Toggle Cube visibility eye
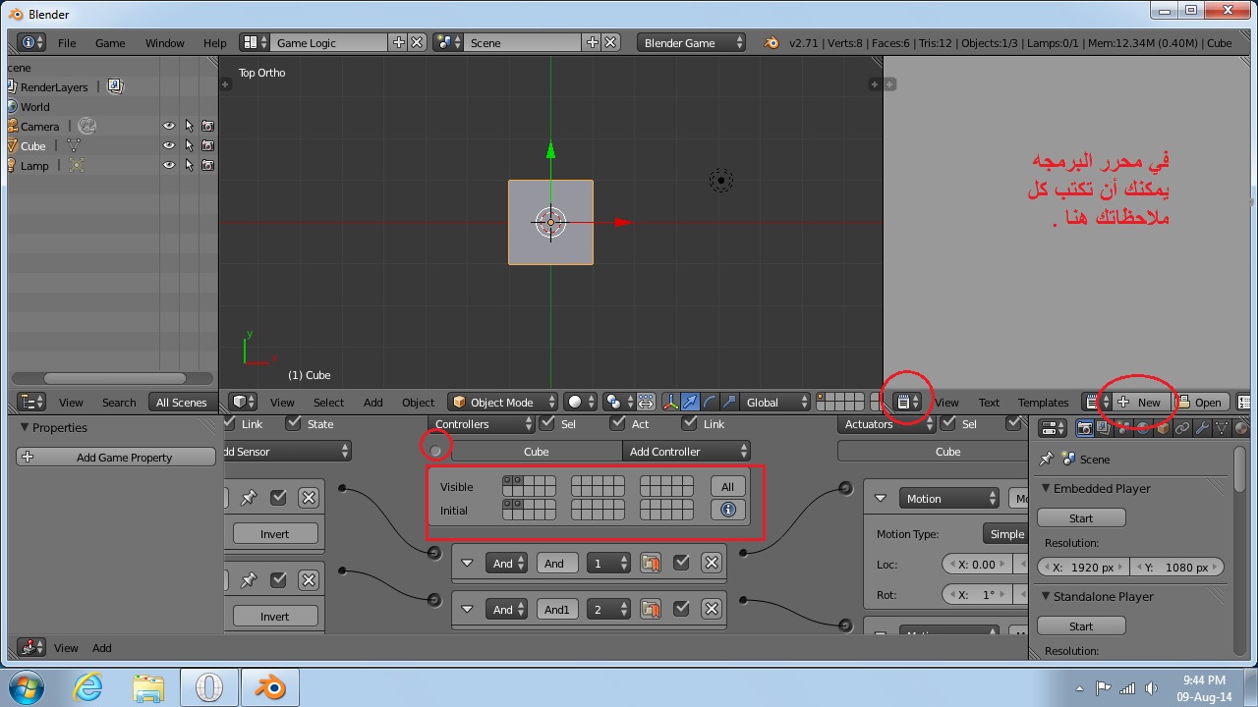Viewport: 1258px width, 707px height. (169, 145)
